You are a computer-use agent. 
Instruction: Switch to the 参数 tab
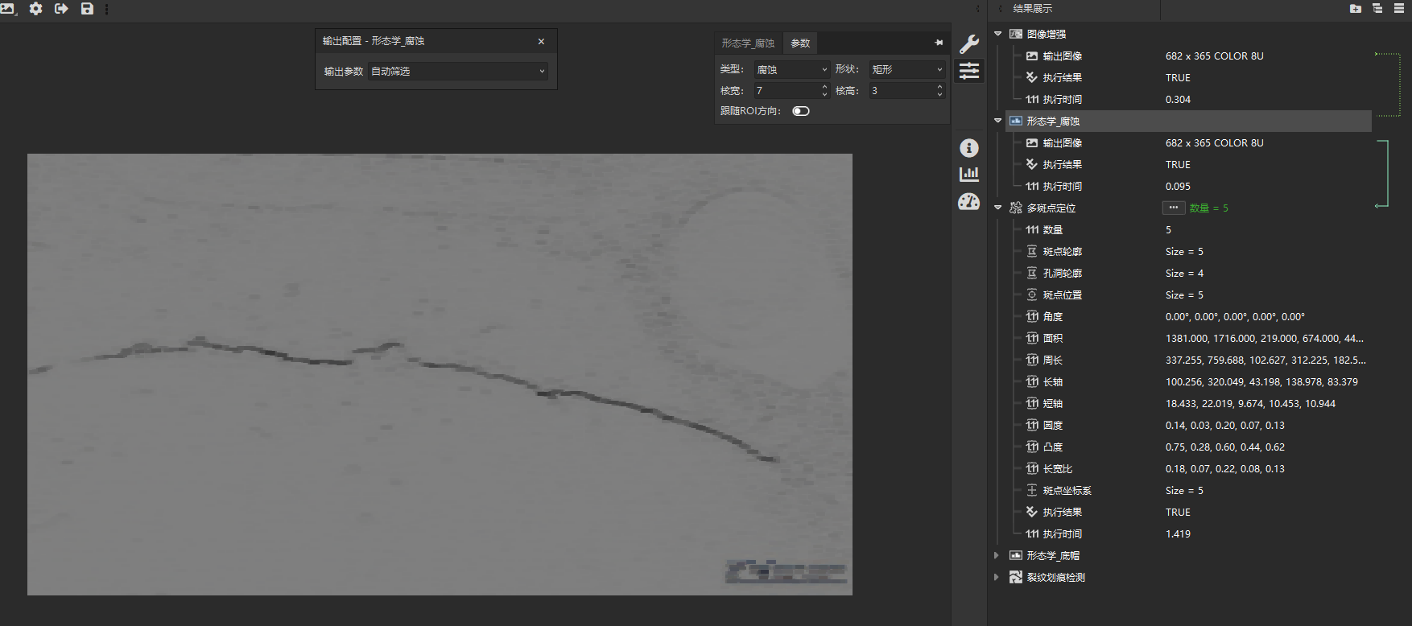(x=800, y=43)
